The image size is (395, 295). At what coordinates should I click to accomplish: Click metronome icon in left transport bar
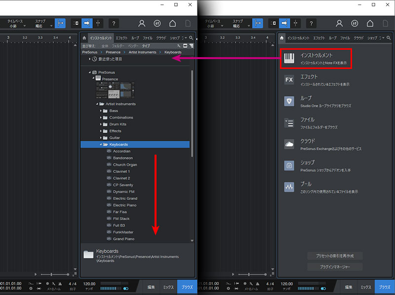coord(60,284)
